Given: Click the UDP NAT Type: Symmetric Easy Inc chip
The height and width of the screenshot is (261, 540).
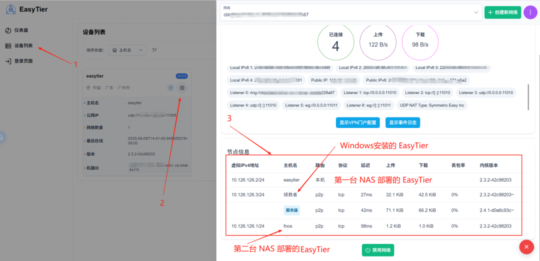Looking at the screenshot, I should (x=432, y=105).
